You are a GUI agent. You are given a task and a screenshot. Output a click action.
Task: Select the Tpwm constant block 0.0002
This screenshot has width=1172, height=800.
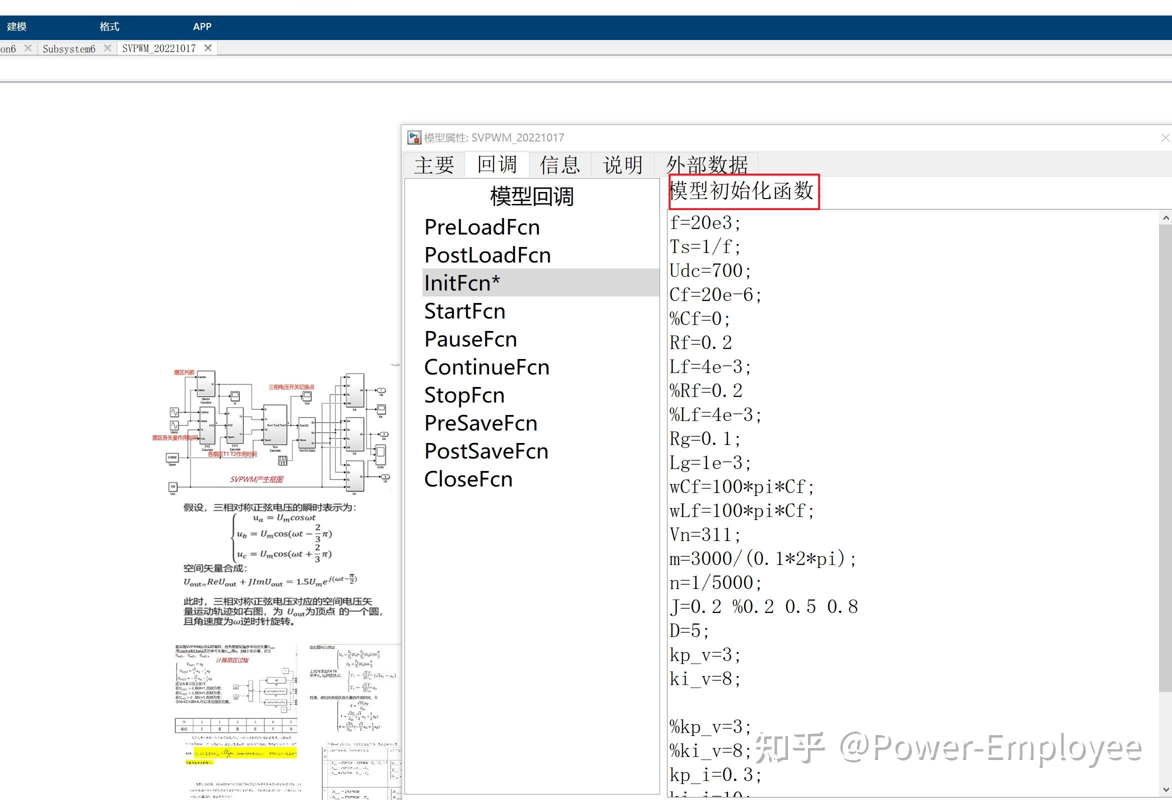(172, 457)
